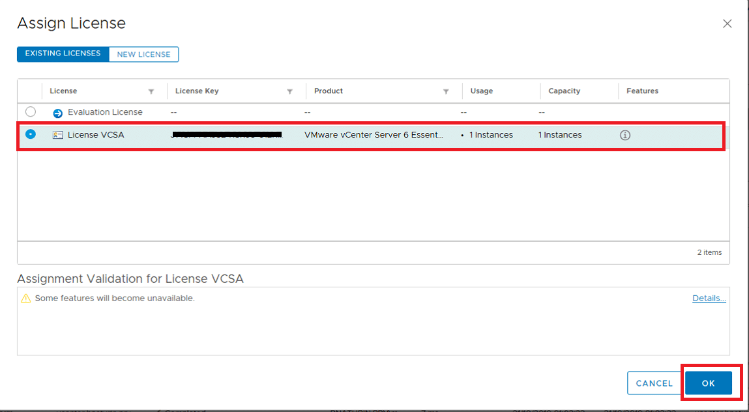Click the License VCSA card icon
The height and width of the screenshot is (412, 749).
58,135
